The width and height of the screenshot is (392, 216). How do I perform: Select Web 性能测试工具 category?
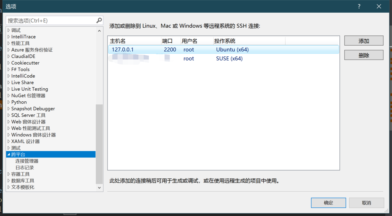pyautogui.click(x=31, y=128)
